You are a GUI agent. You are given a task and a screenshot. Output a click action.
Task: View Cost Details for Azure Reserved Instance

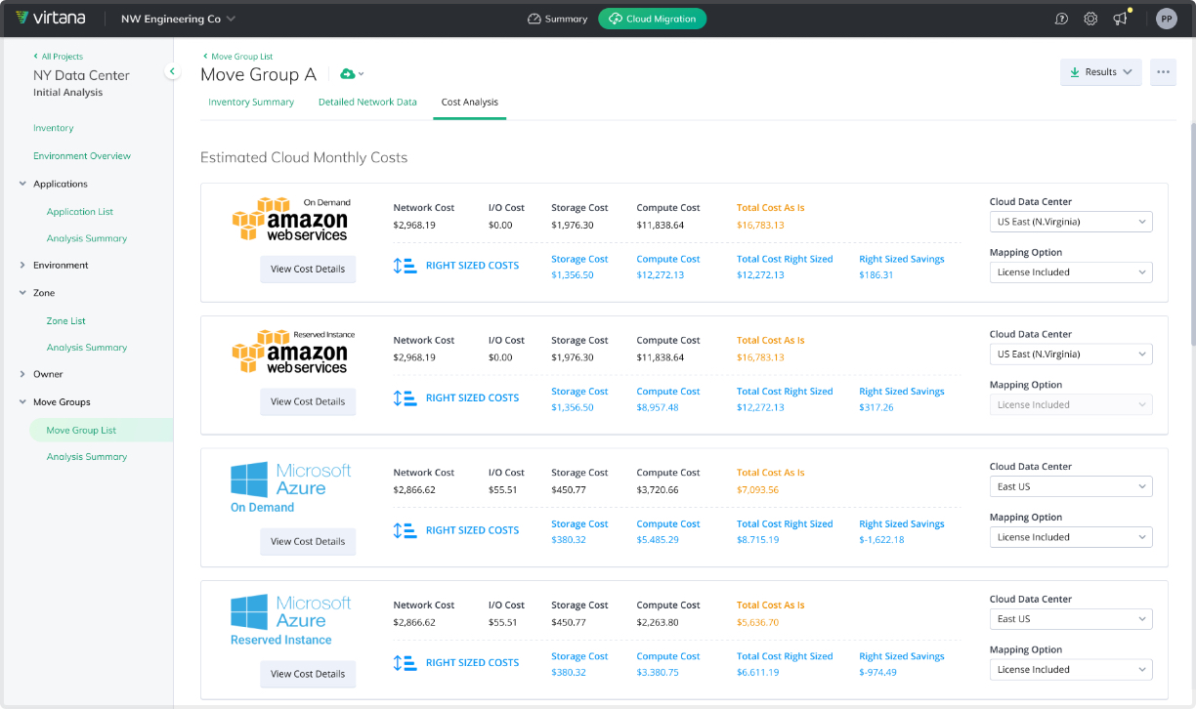click(x=308, y=674)
